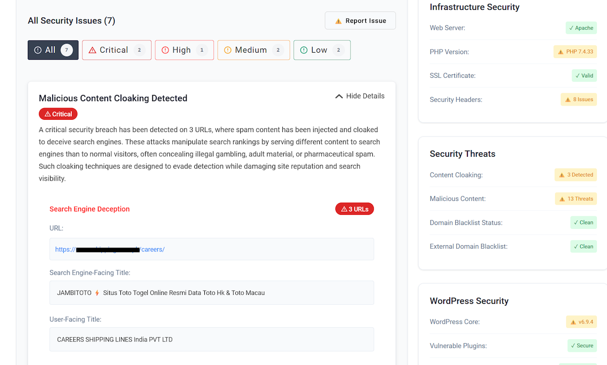Click the External Domain Blacklist Clean badge
607x365 pixels.
point(584,246)
